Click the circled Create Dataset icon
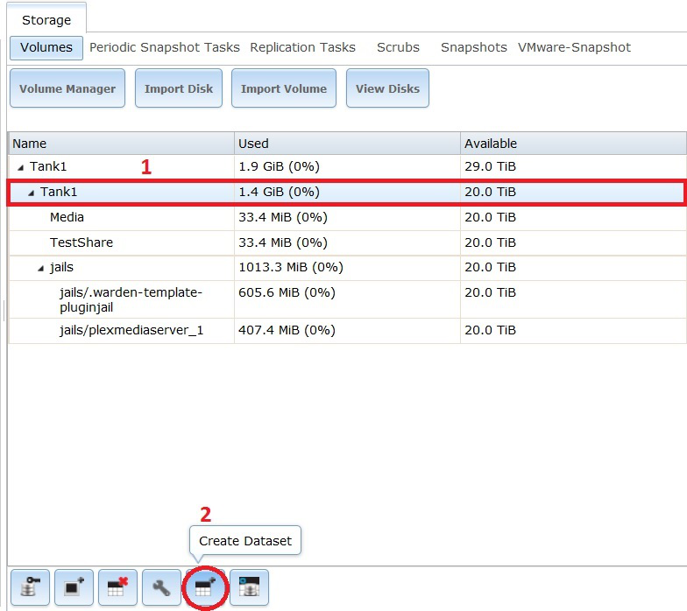687x611 pixels. tap(204, 588)
